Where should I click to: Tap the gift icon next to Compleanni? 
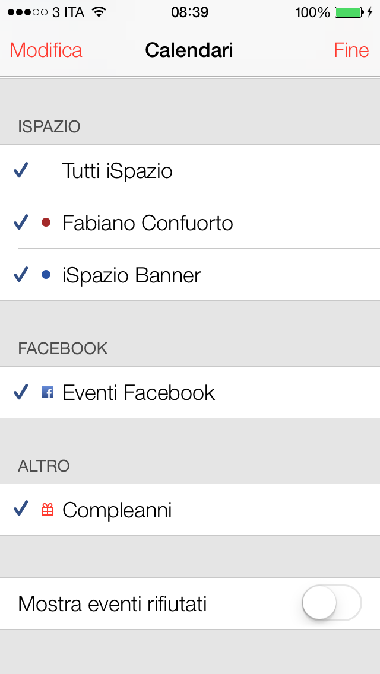pos(47,510)
